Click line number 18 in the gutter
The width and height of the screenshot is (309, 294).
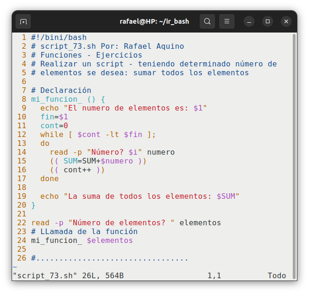22,188
